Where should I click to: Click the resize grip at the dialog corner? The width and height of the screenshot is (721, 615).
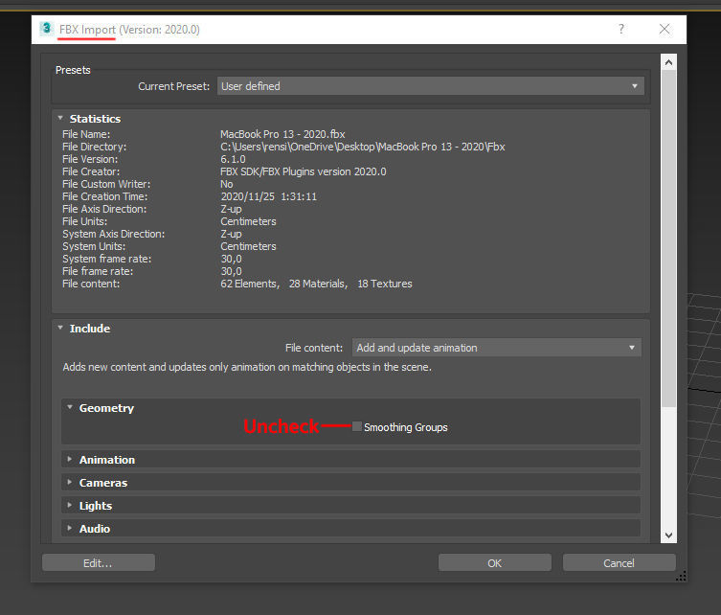pyautogui.click(x=681, y=576)
